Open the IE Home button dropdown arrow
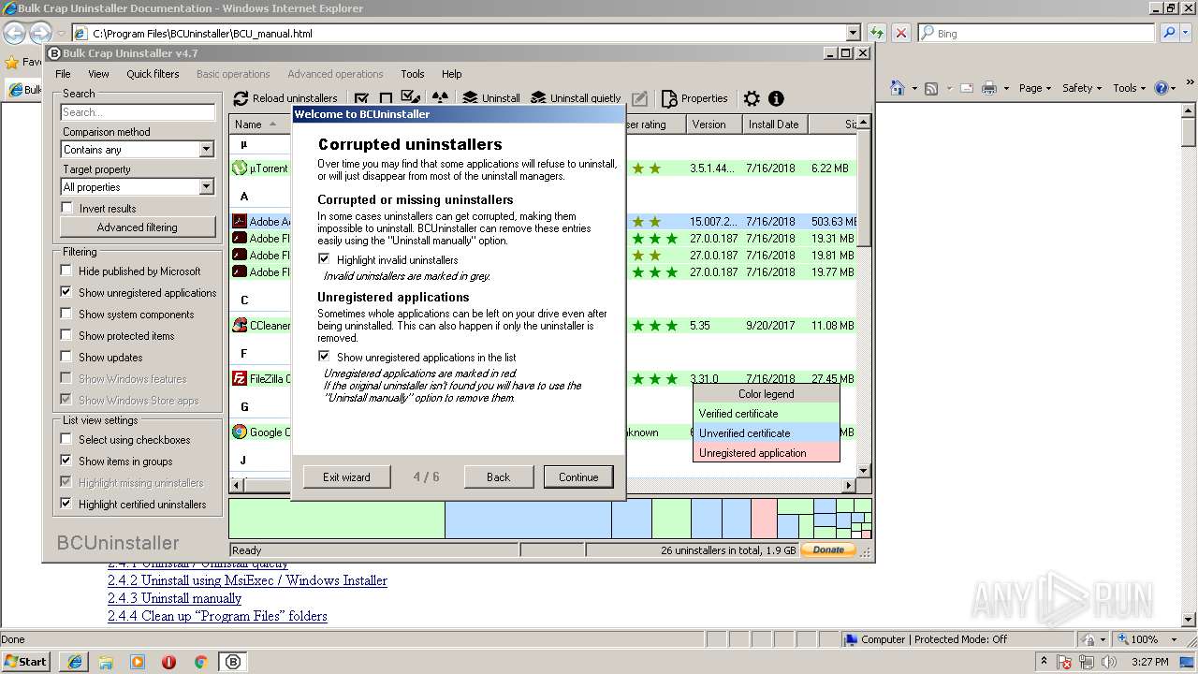Screen dimensions: 1198x674 [x=913, y=88]
